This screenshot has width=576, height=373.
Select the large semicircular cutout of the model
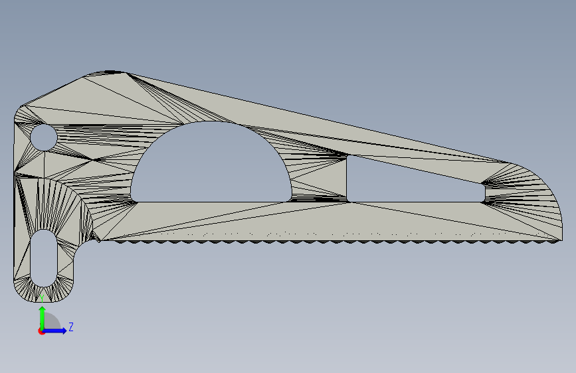[x=211, y=162]
